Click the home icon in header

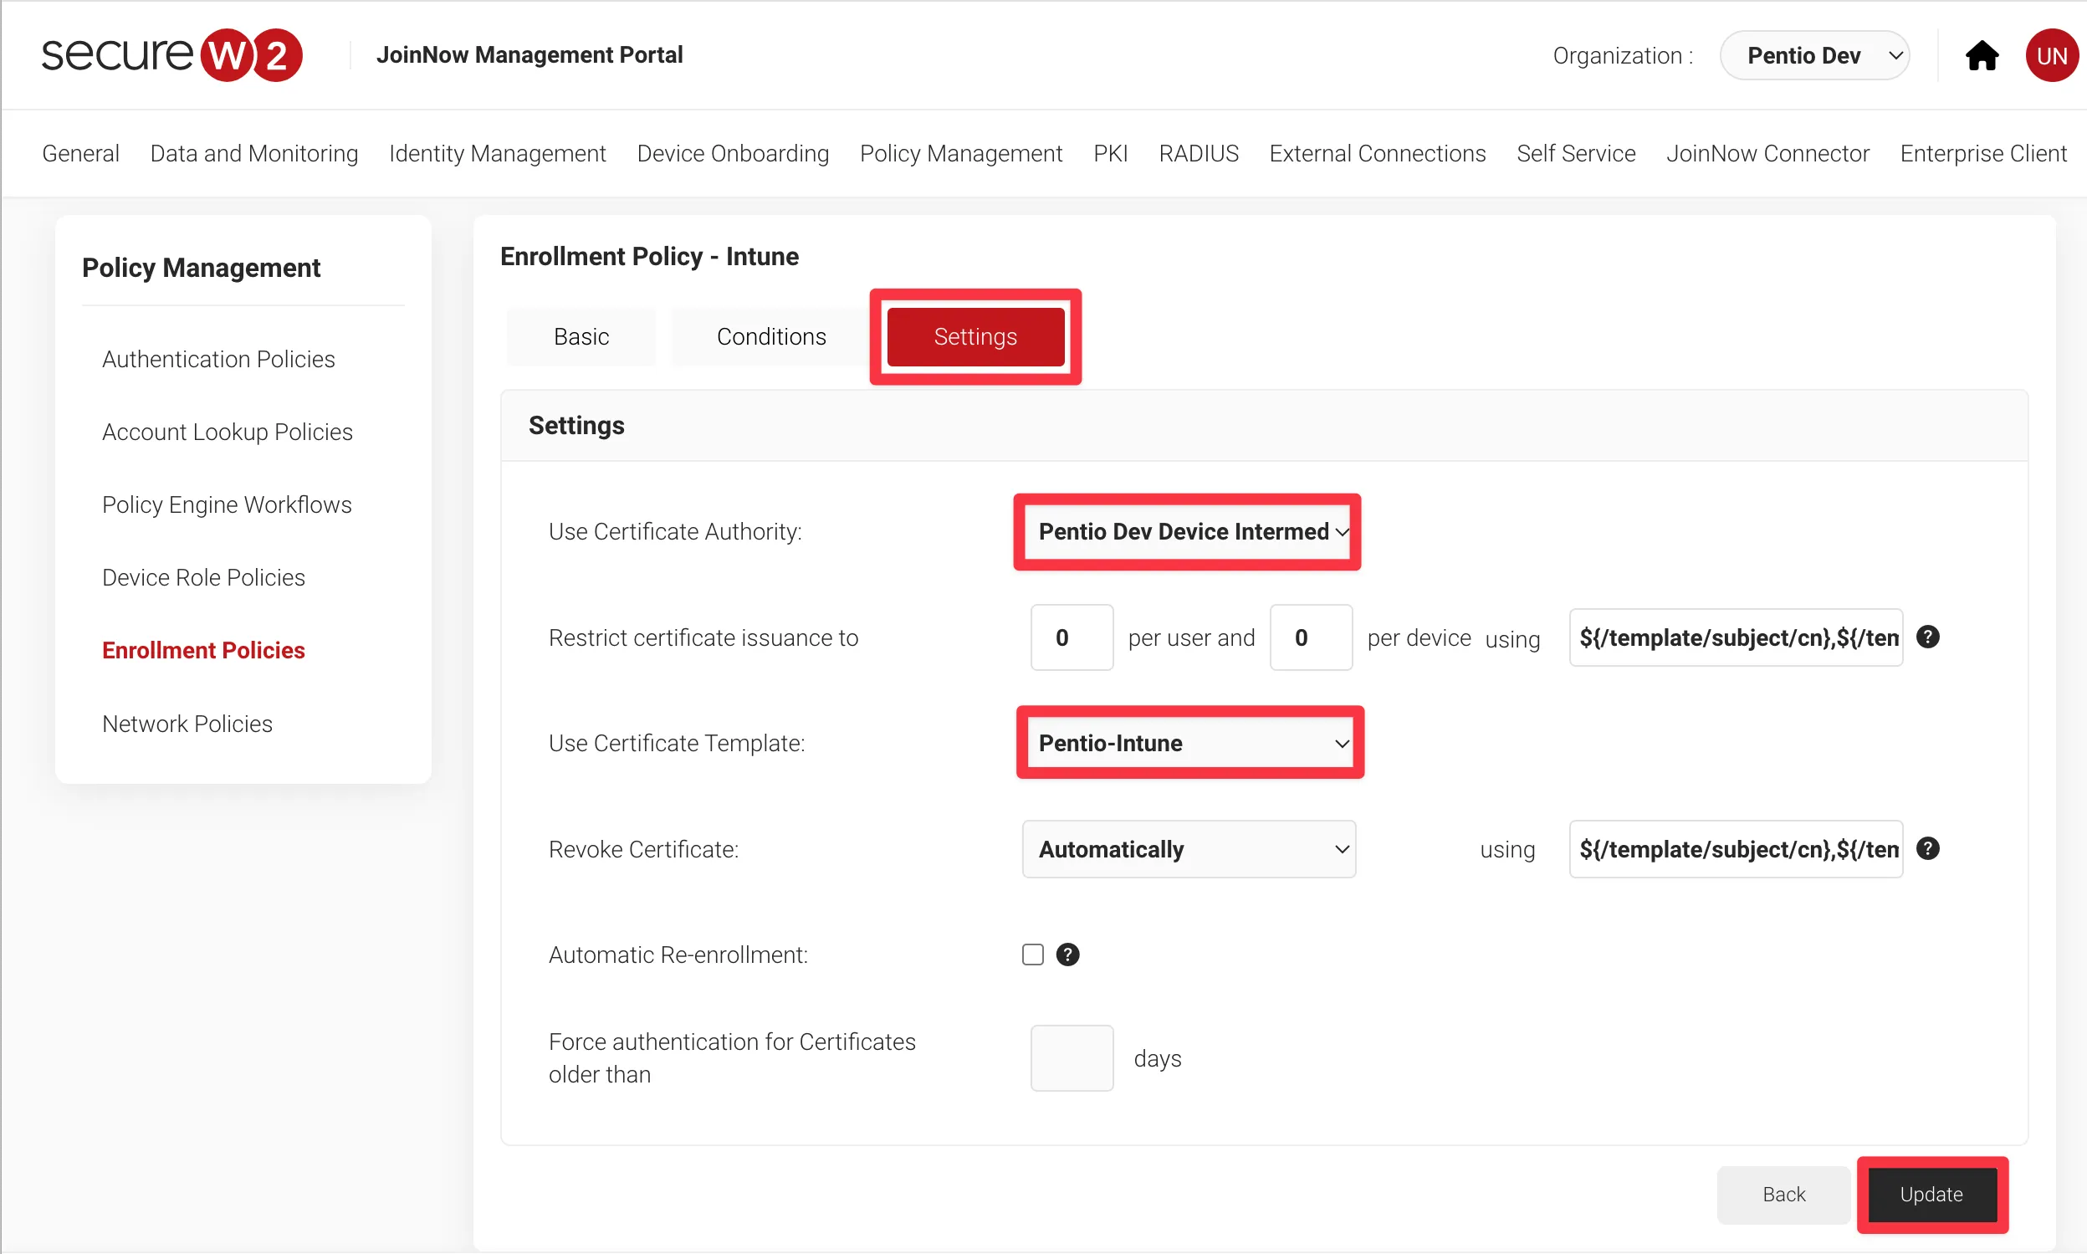(x=1982, y=56)
